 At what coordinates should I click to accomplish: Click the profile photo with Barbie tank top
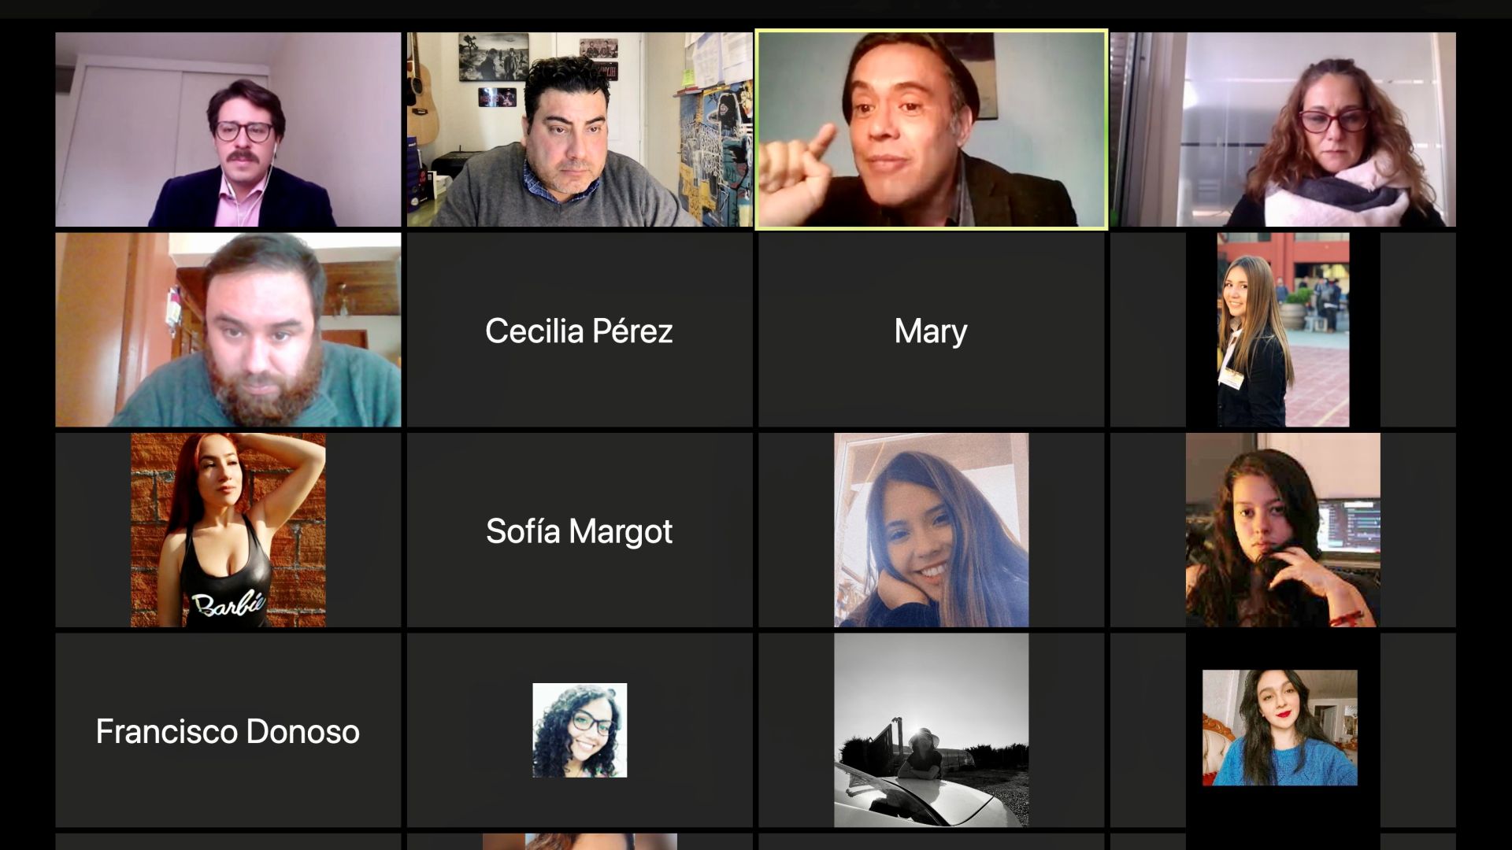point(228,530)
